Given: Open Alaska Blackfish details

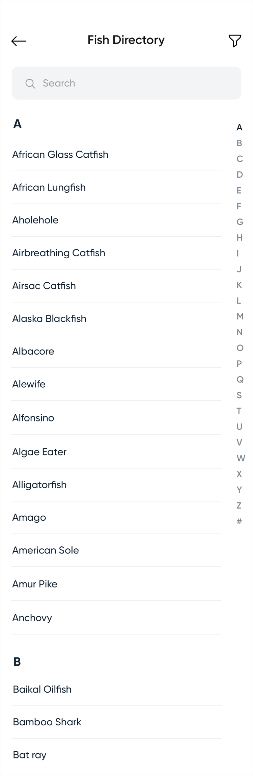Looking at the screenshot, I should pyautogui.click(x=49, y=319).
